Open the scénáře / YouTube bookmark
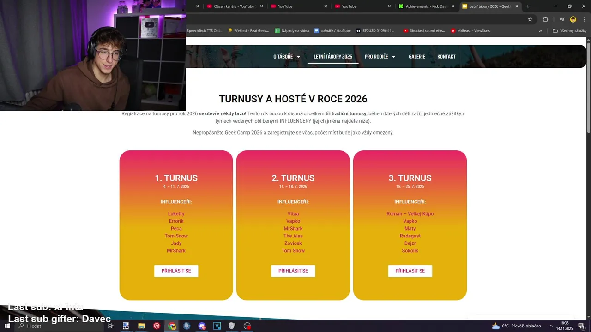591x332 pixels. coord(332,31)
